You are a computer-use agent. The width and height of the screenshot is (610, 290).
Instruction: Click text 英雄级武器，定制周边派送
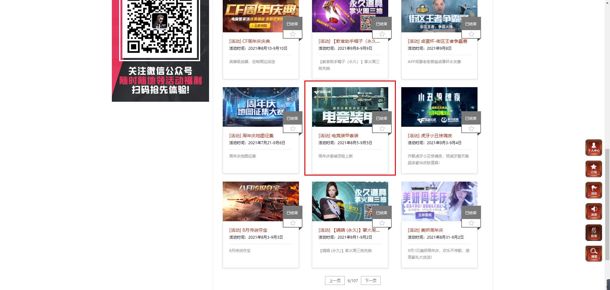(252, 62)
